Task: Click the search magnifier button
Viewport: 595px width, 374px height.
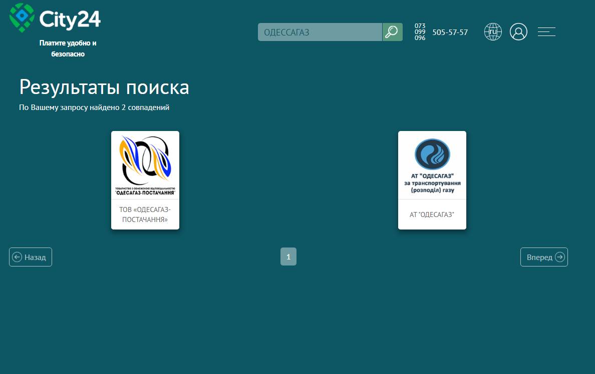Action: point(392,31)
